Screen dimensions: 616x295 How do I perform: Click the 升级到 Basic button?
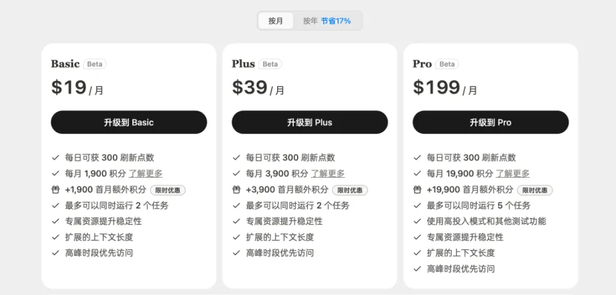pyautogui.click(x=129, y=122)
